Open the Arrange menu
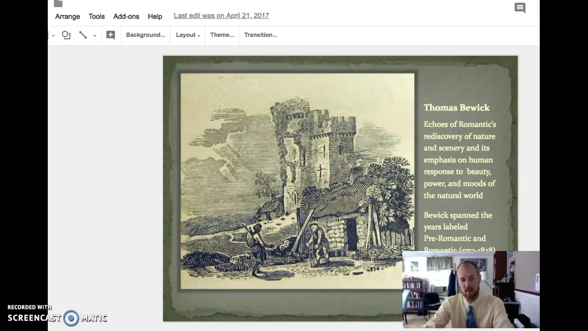 68,16
